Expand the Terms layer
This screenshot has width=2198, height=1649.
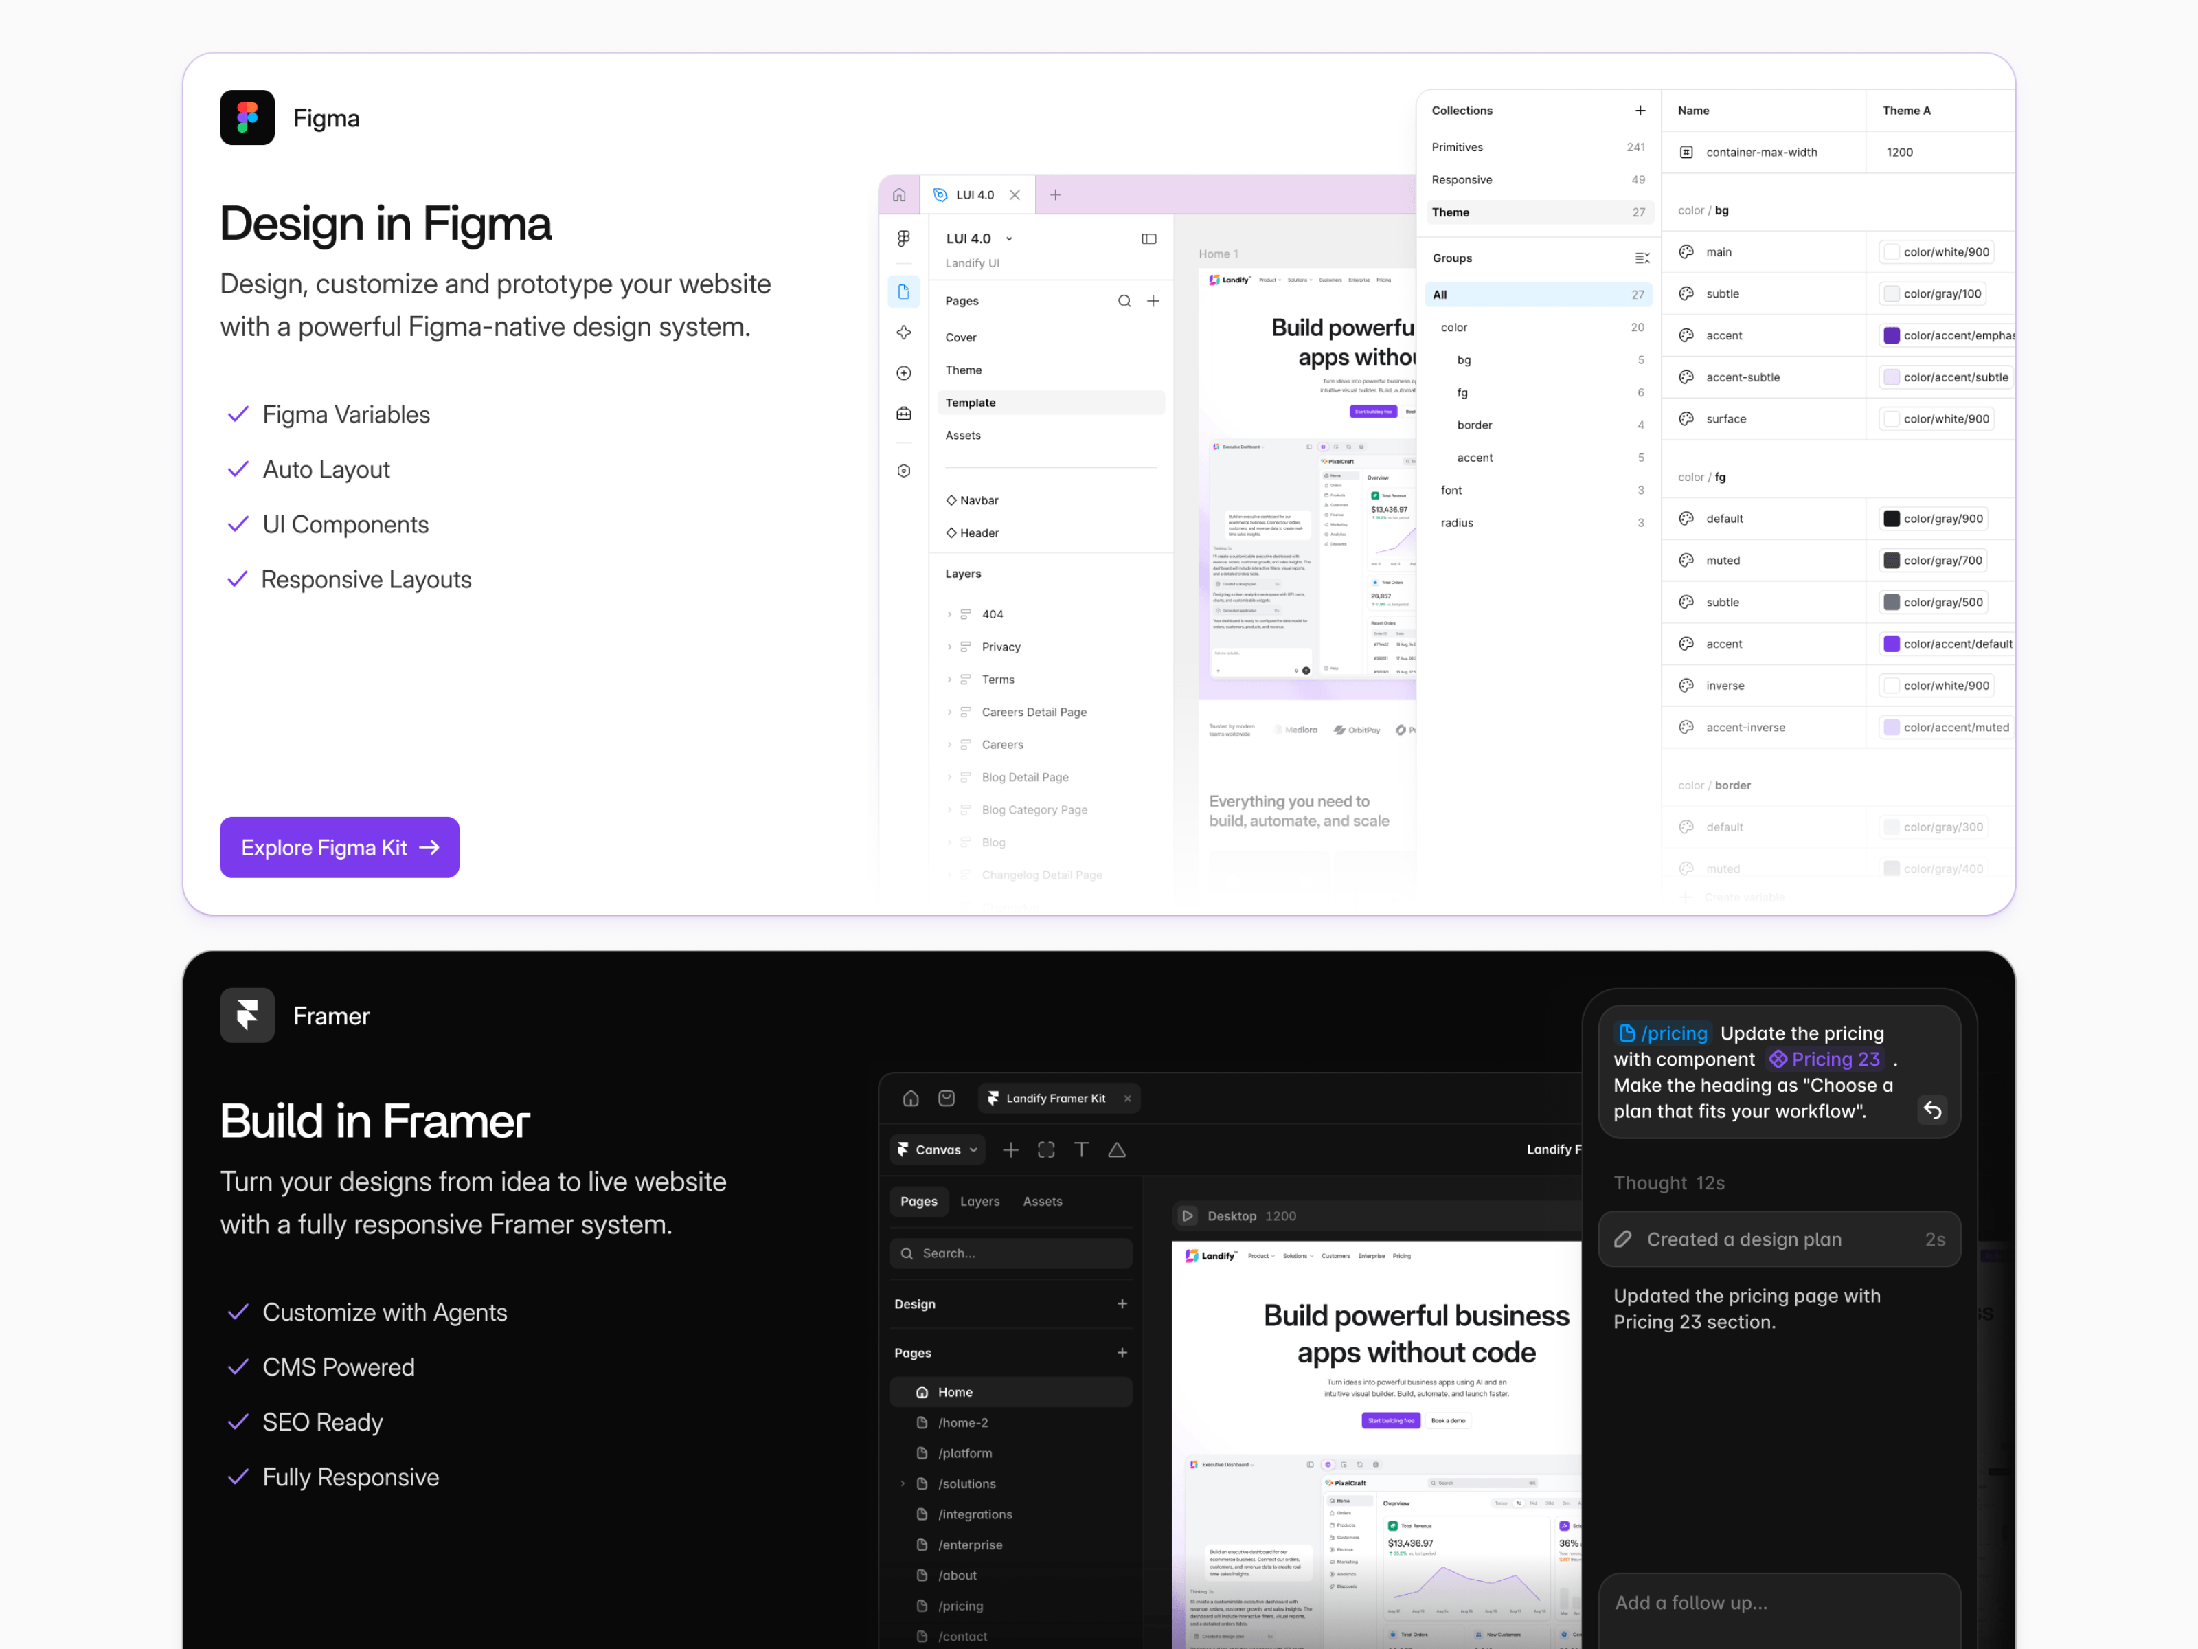coord(949,680)
